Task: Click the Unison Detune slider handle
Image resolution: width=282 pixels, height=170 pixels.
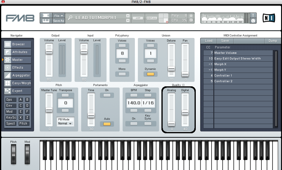Action: coord(171,69)
